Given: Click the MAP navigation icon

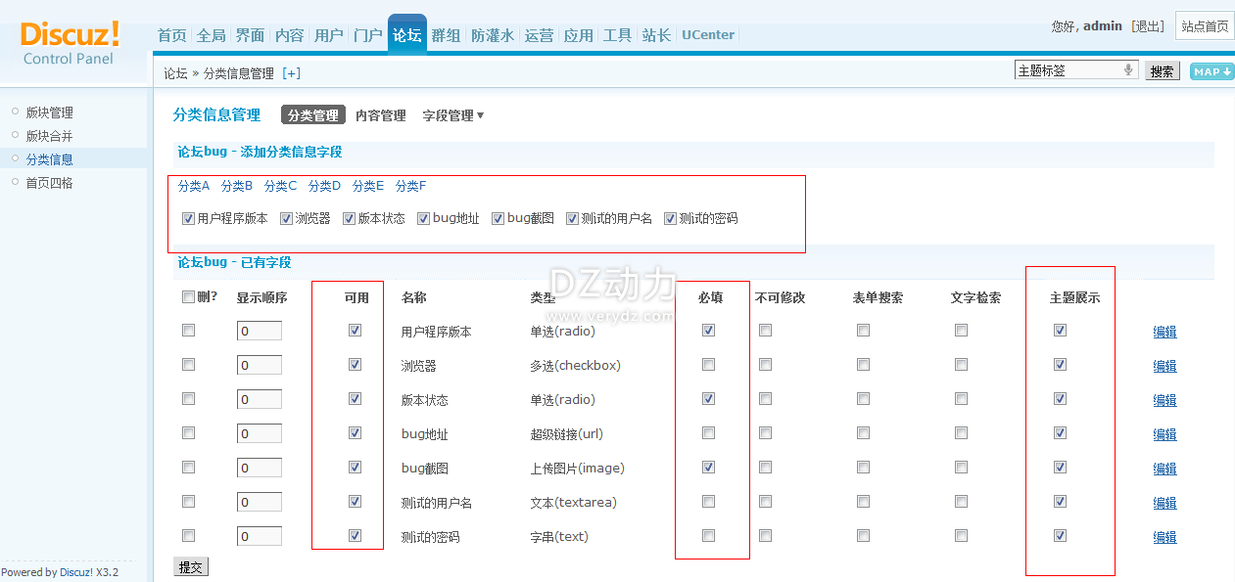Looking at the screenshot, I should (x=1211, y=71).
